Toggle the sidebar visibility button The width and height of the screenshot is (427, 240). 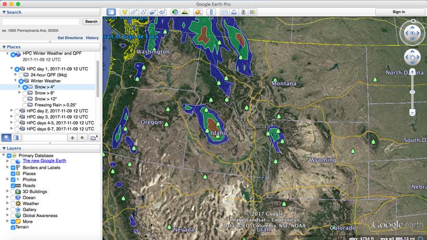click(111, 12)
